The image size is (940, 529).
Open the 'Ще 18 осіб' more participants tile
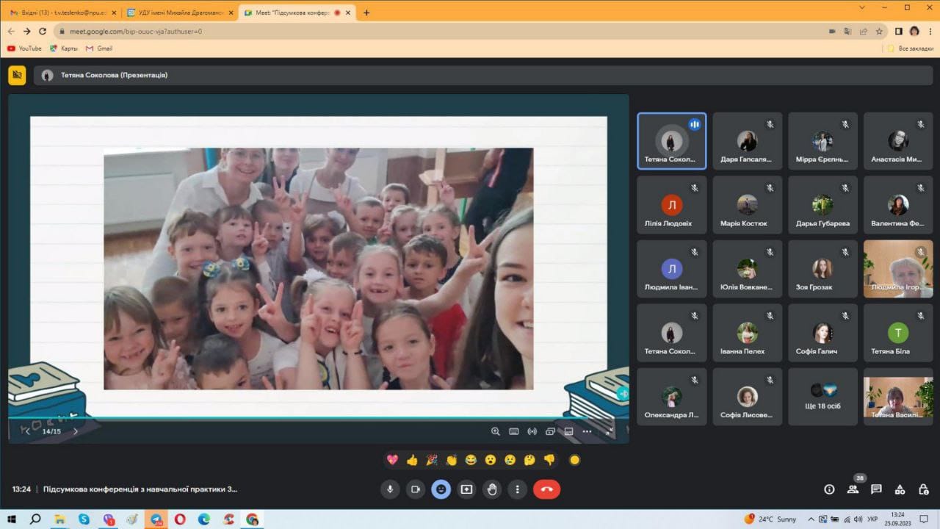pyautogui.click(x=823, y=397)
